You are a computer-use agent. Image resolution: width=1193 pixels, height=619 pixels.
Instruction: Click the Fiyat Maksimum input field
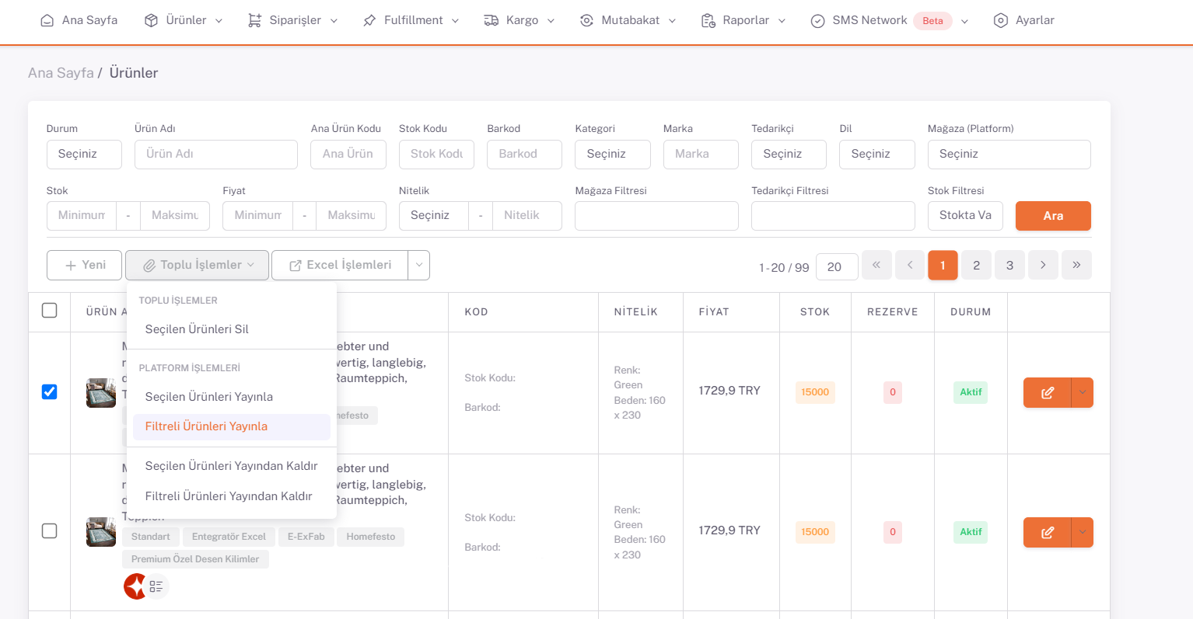pos(352,215)
